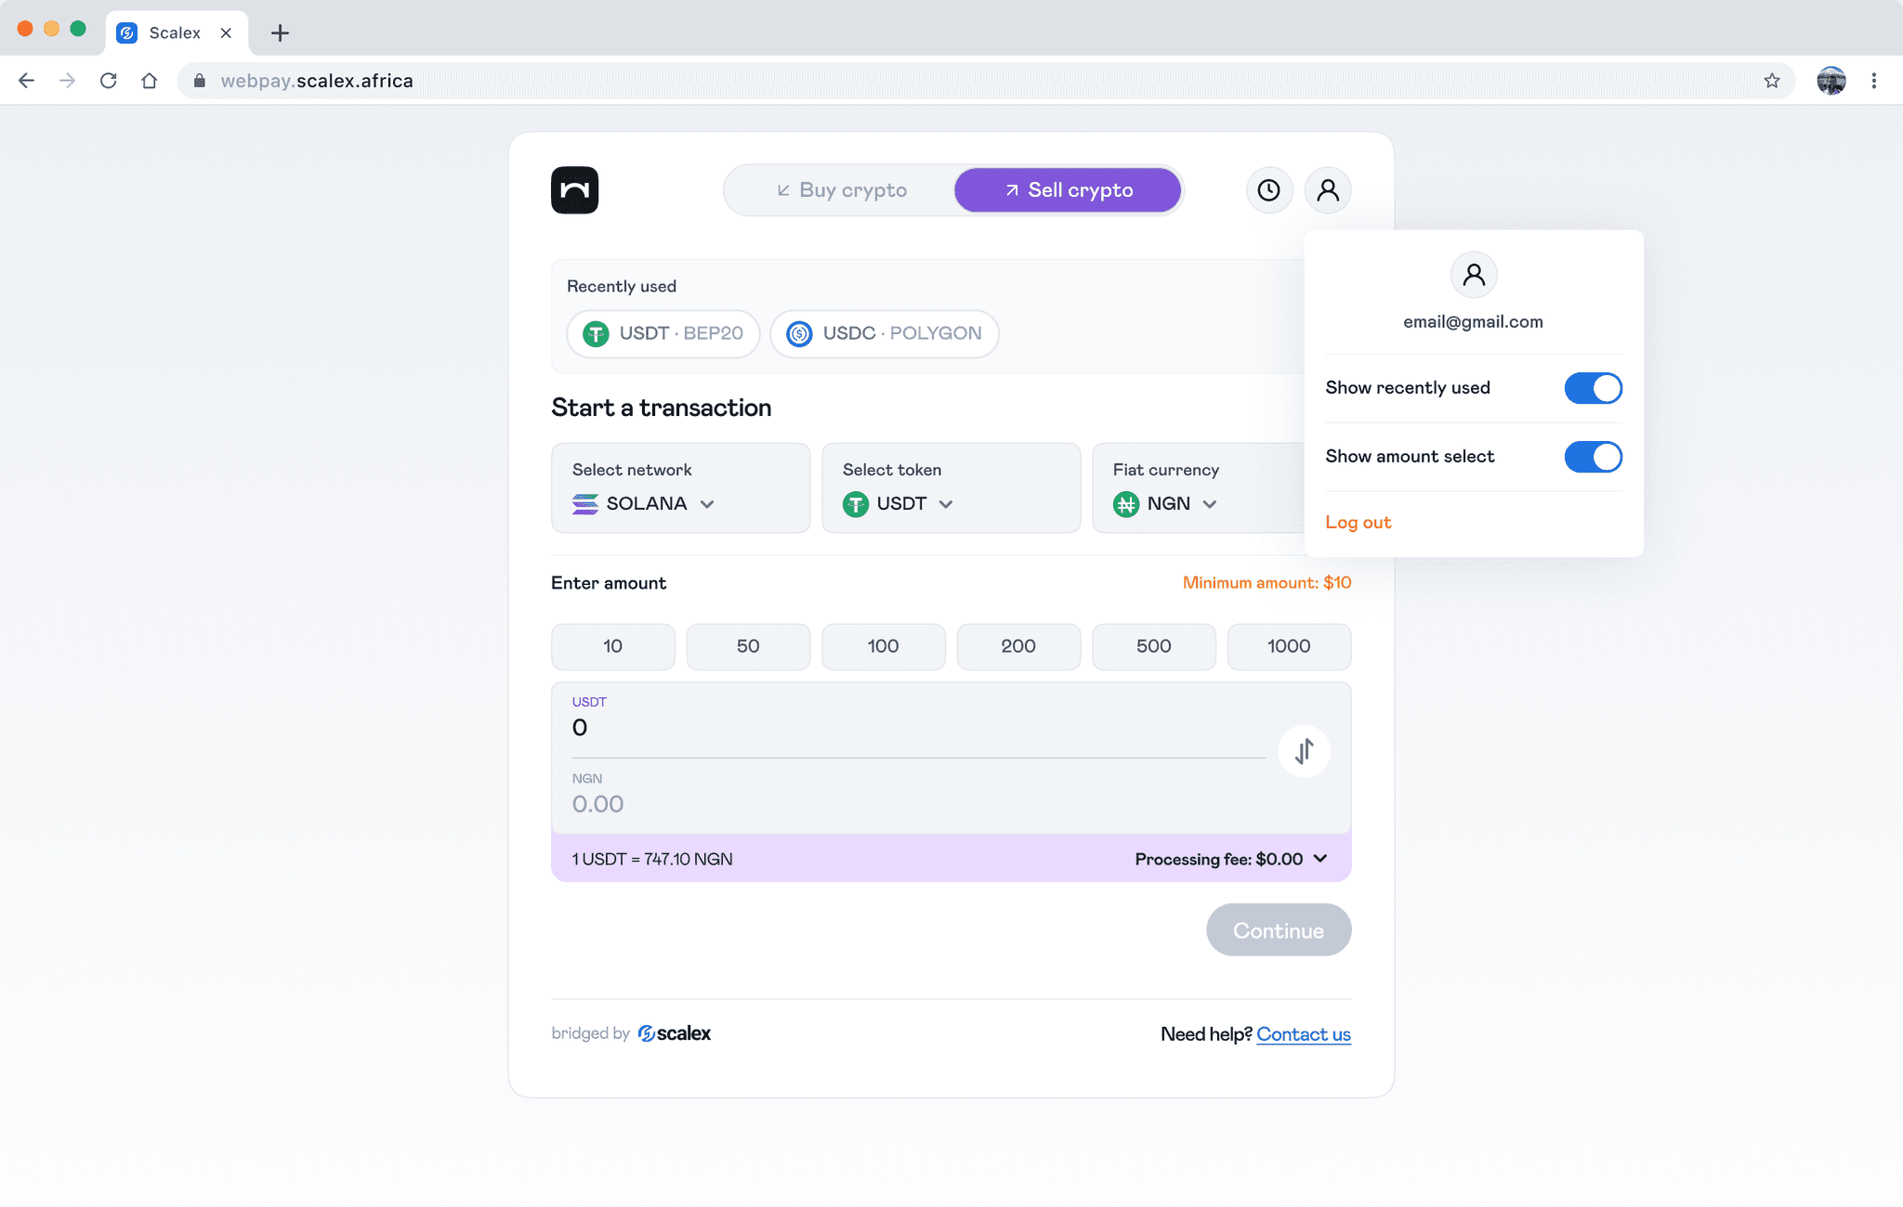
Task: Expand the Processing fee details chevron
Action: (1320, 859)
